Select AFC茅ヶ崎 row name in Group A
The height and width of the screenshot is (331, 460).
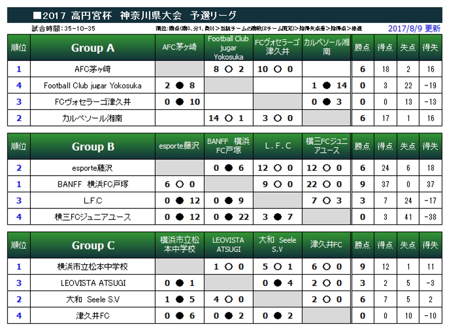click(x=93, y=69)
